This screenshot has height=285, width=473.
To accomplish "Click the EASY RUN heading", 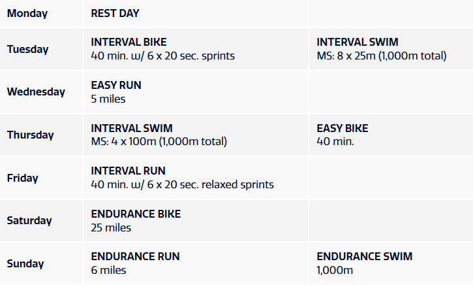I will click(116, 85).
